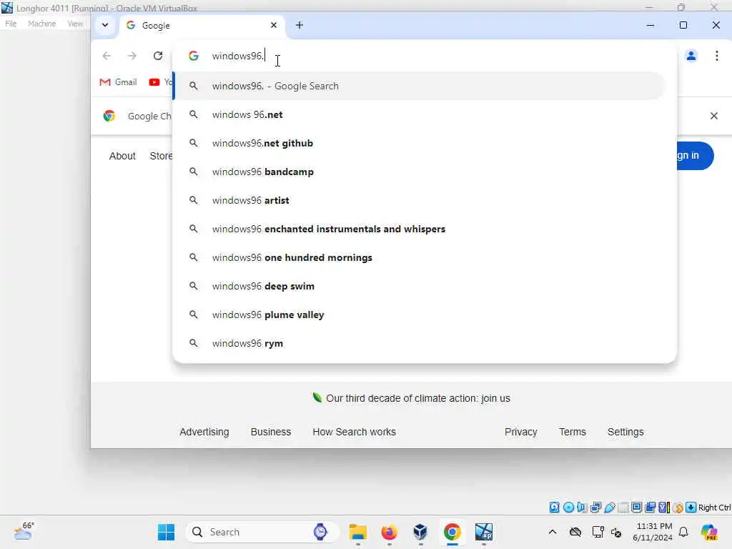The height and width of the screenshot is (549, 732).
Task: Click the taskbar Search box
Action: [262, 532]
